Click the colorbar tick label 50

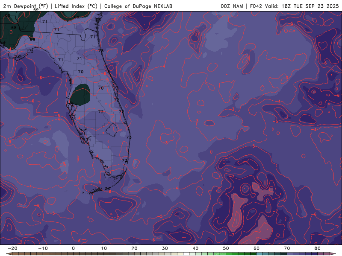[226, 248]
